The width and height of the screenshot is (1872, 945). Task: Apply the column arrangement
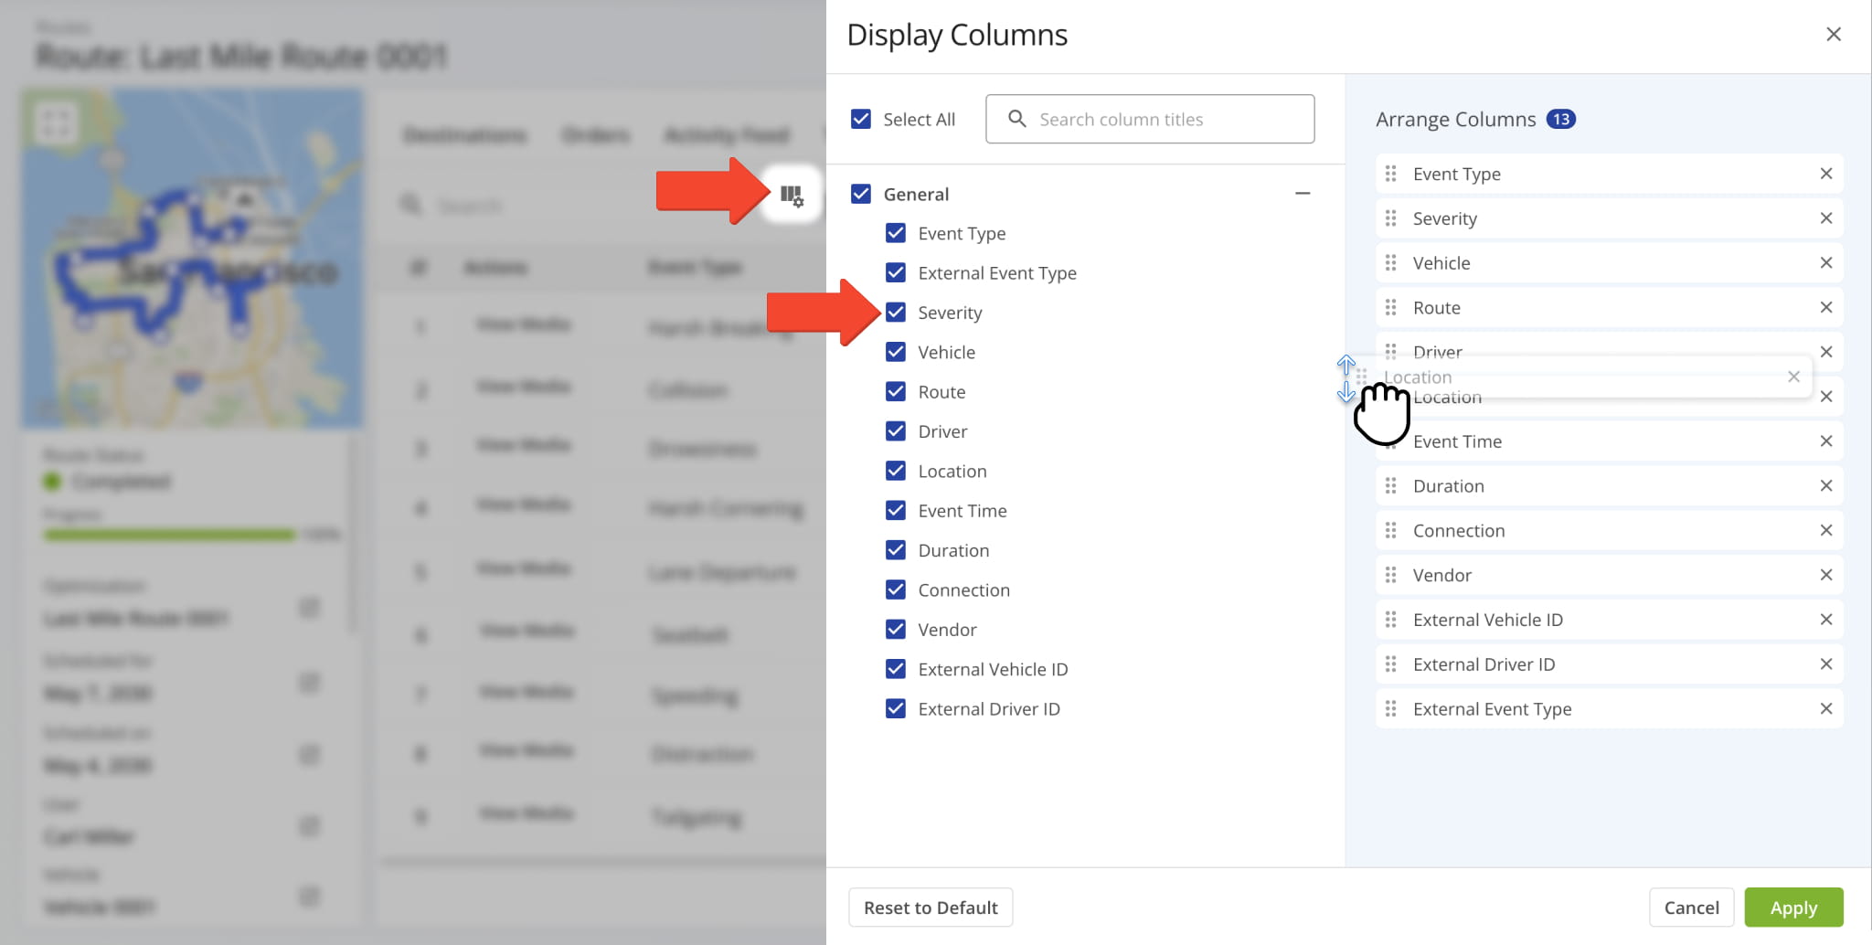(x=1793, y=908)
